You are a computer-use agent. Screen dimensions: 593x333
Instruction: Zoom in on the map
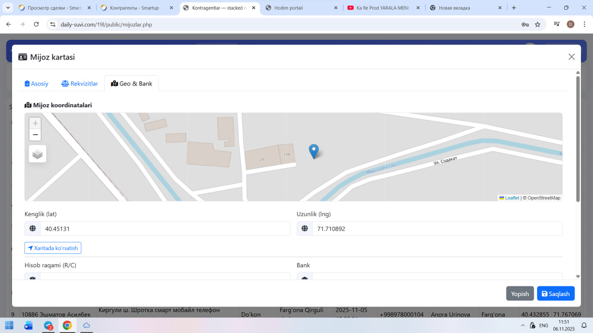click(35, 123)
